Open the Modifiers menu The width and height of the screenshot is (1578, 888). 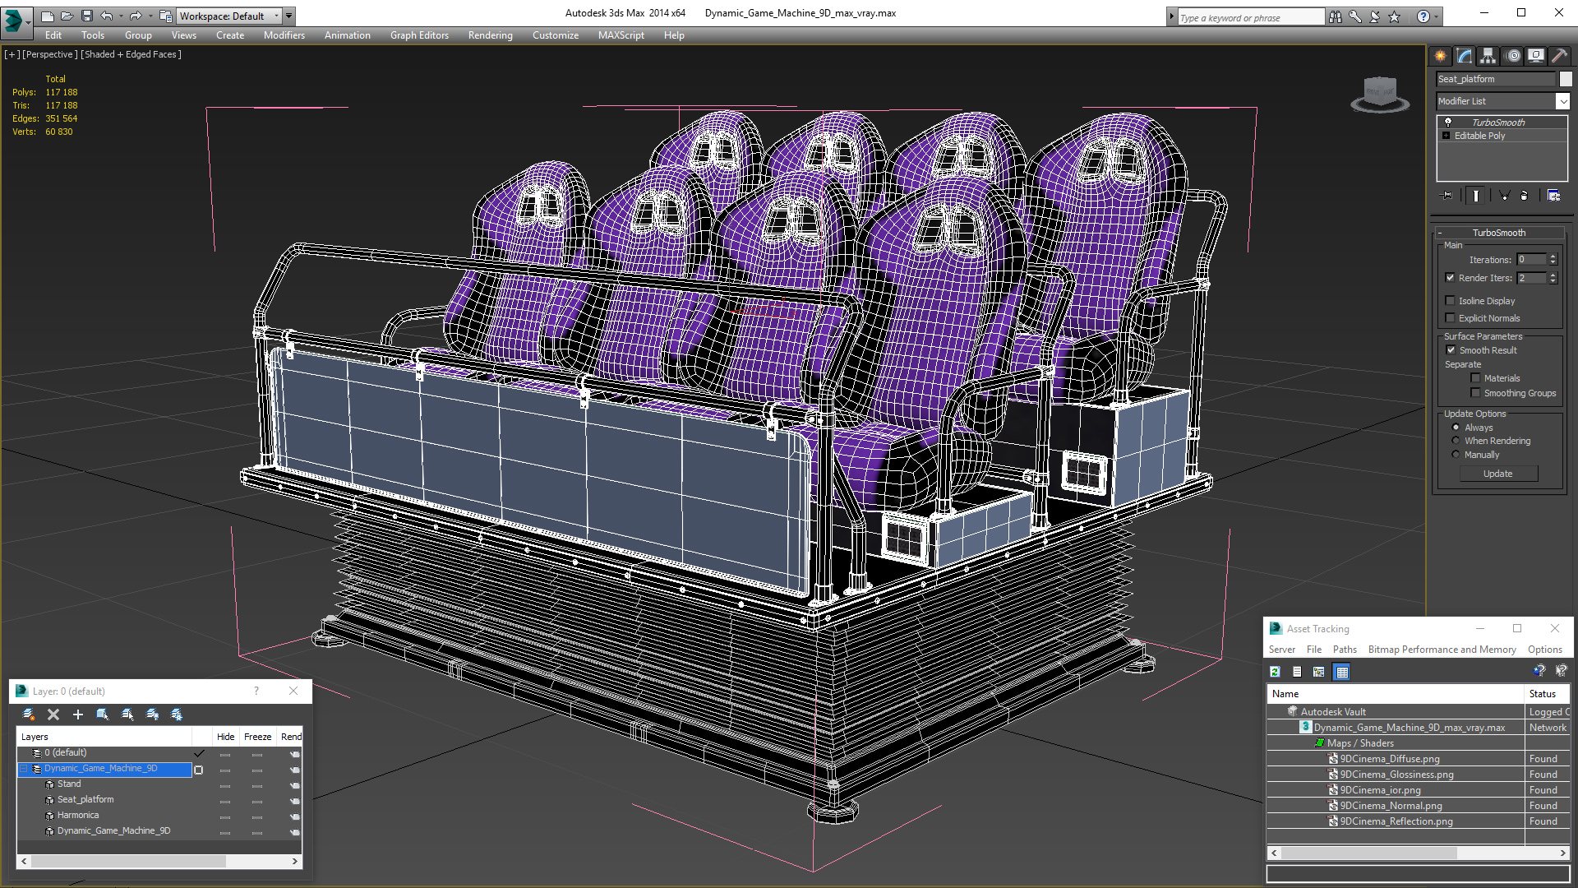[x=284, y=35]
